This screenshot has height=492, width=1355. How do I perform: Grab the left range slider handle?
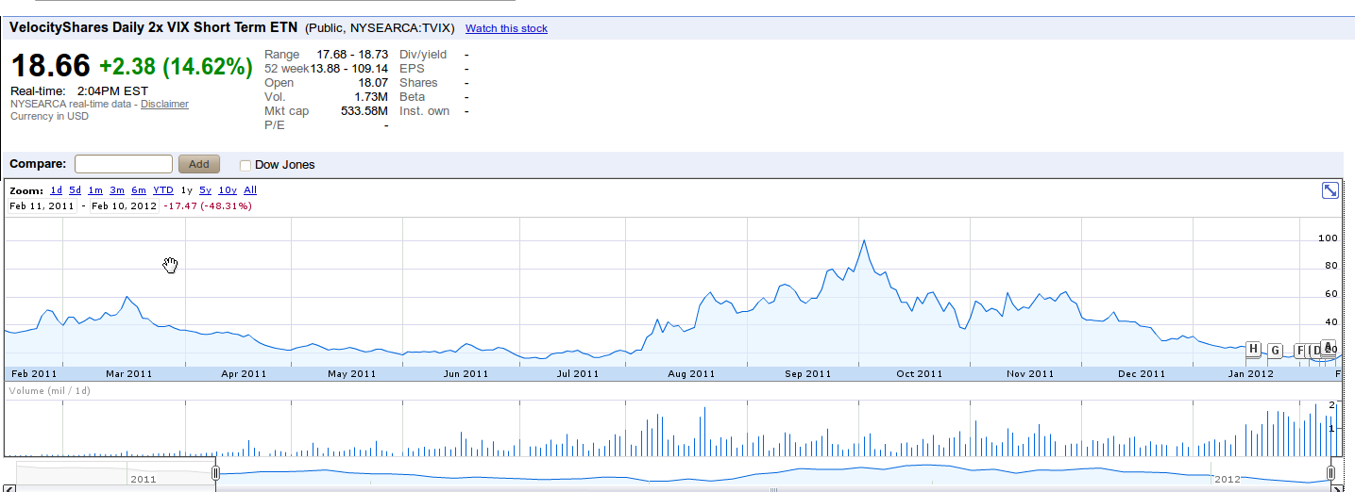coord(216,472)
